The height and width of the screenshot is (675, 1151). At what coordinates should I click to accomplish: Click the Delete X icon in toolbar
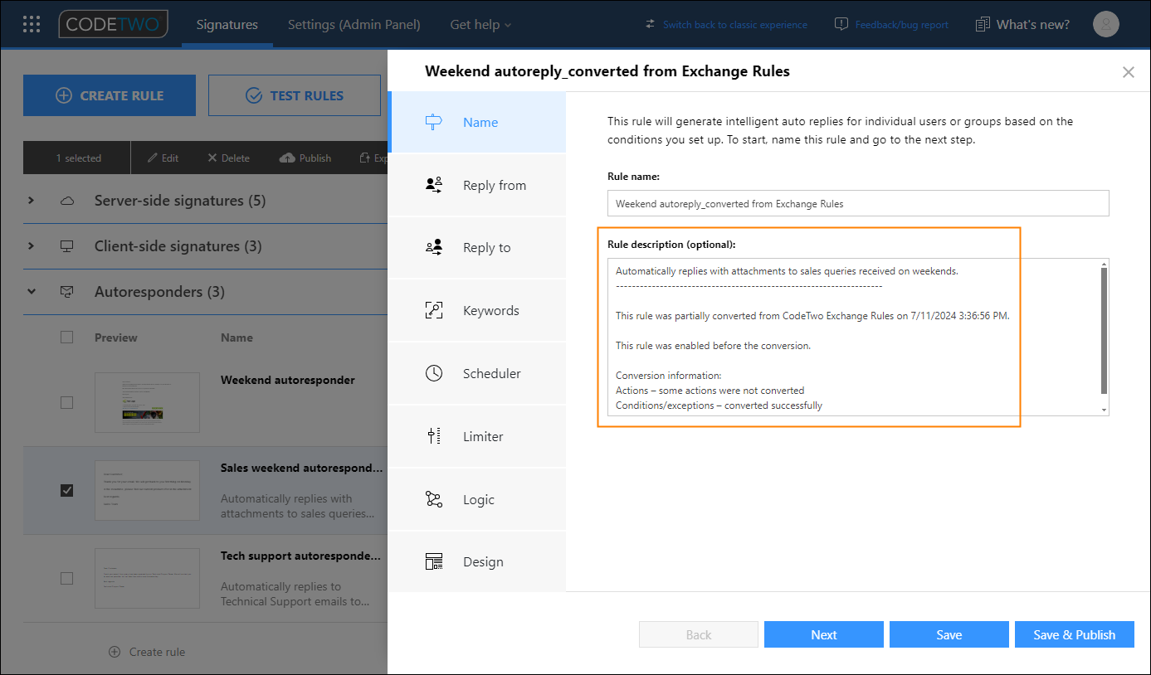point(212,158)
